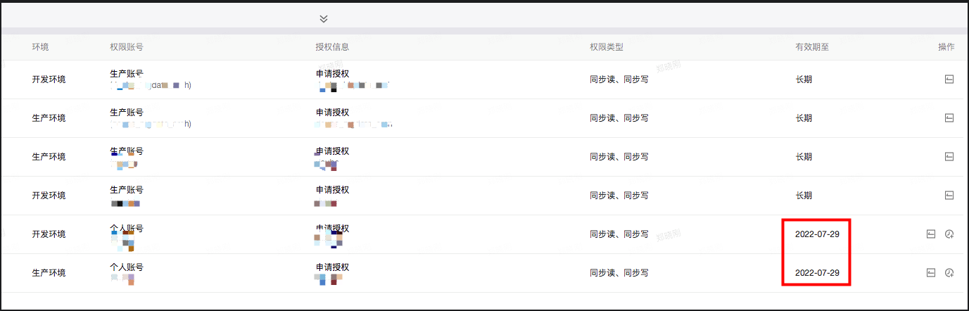Click the box-shaped icon in the fifth row
Screen dimensions: 969x311
930,234
